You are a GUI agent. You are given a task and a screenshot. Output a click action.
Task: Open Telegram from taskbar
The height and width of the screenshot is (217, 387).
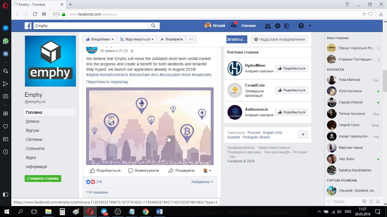(x=104, y=212)
